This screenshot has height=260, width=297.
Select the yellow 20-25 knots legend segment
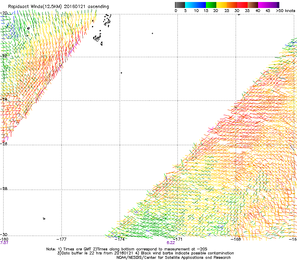(222, 5)
